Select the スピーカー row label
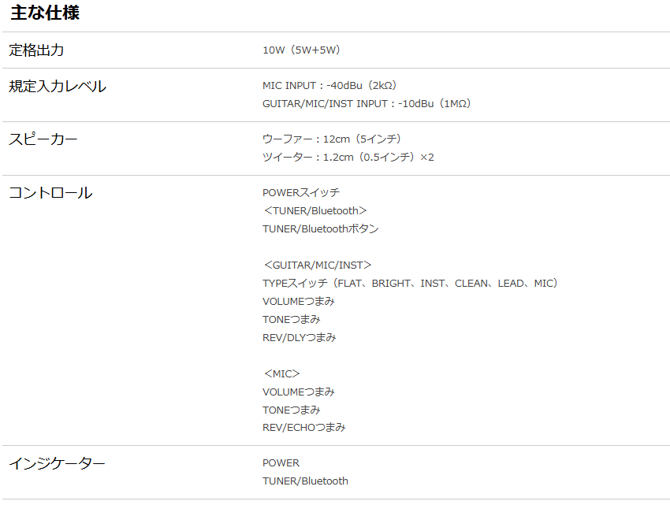This screenshot has width=670, height=505. click(x=43, y=139)
